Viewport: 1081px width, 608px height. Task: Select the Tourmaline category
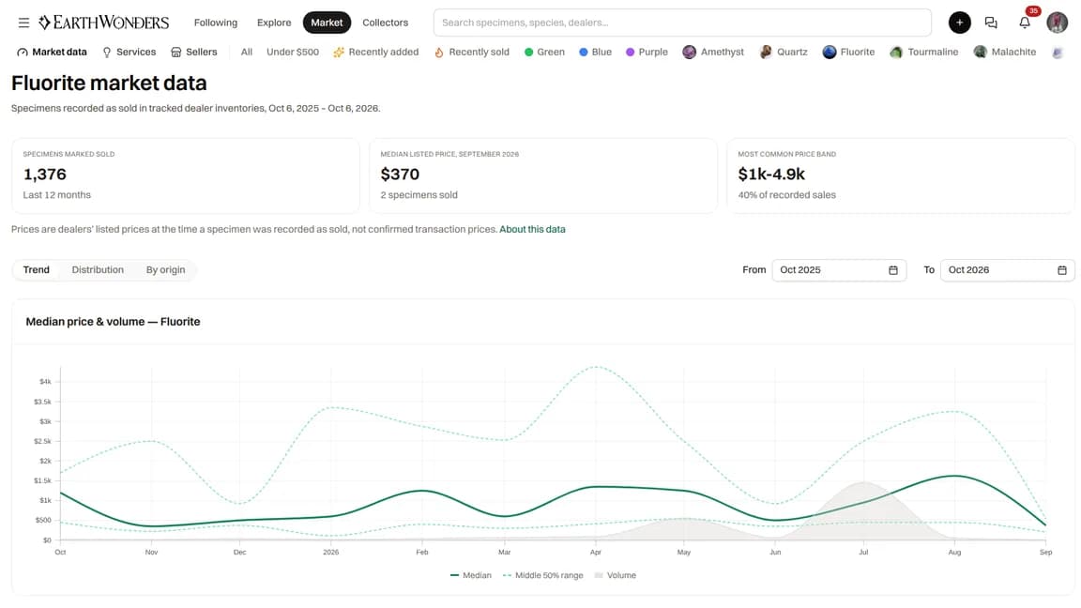point(923,52)
